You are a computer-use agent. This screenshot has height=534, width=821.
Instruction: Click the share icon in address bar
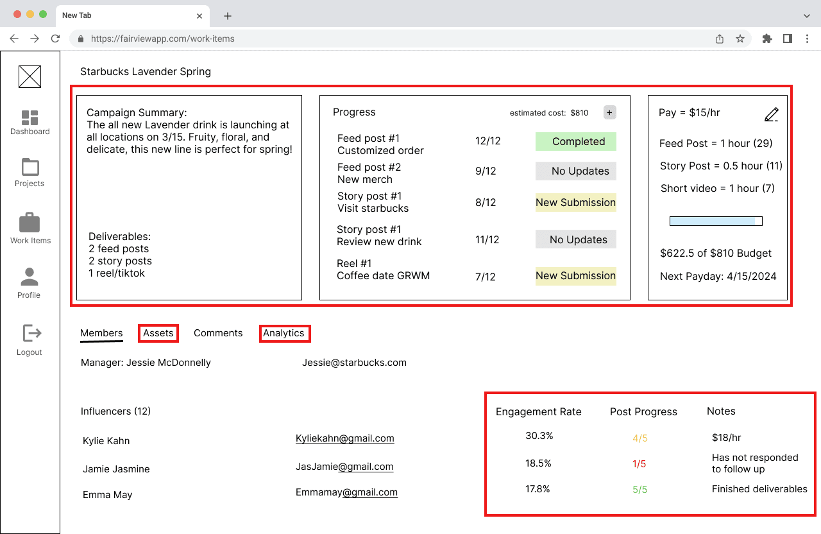tap(720, 39)
